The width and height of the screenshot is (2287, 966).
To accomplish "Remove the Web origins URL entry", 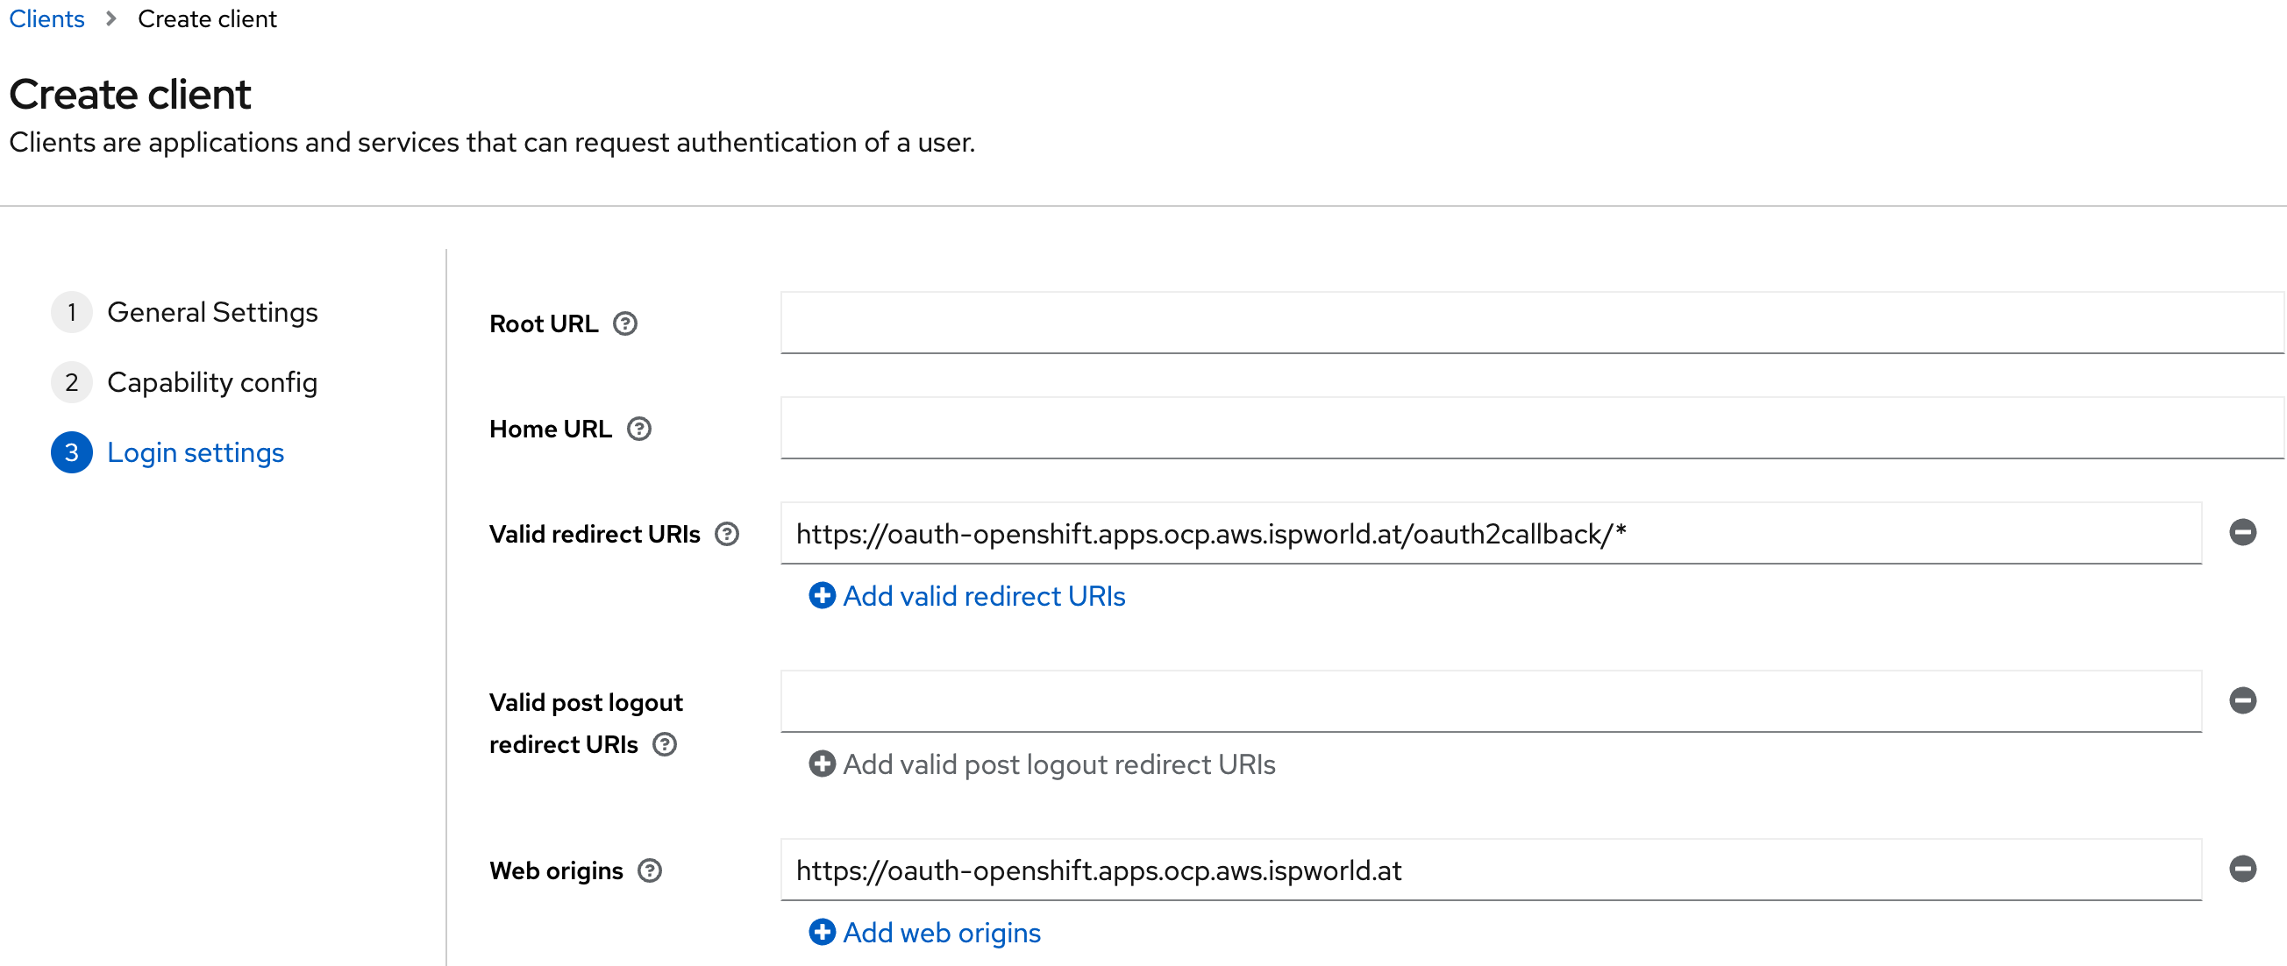I will [2241, 869].
